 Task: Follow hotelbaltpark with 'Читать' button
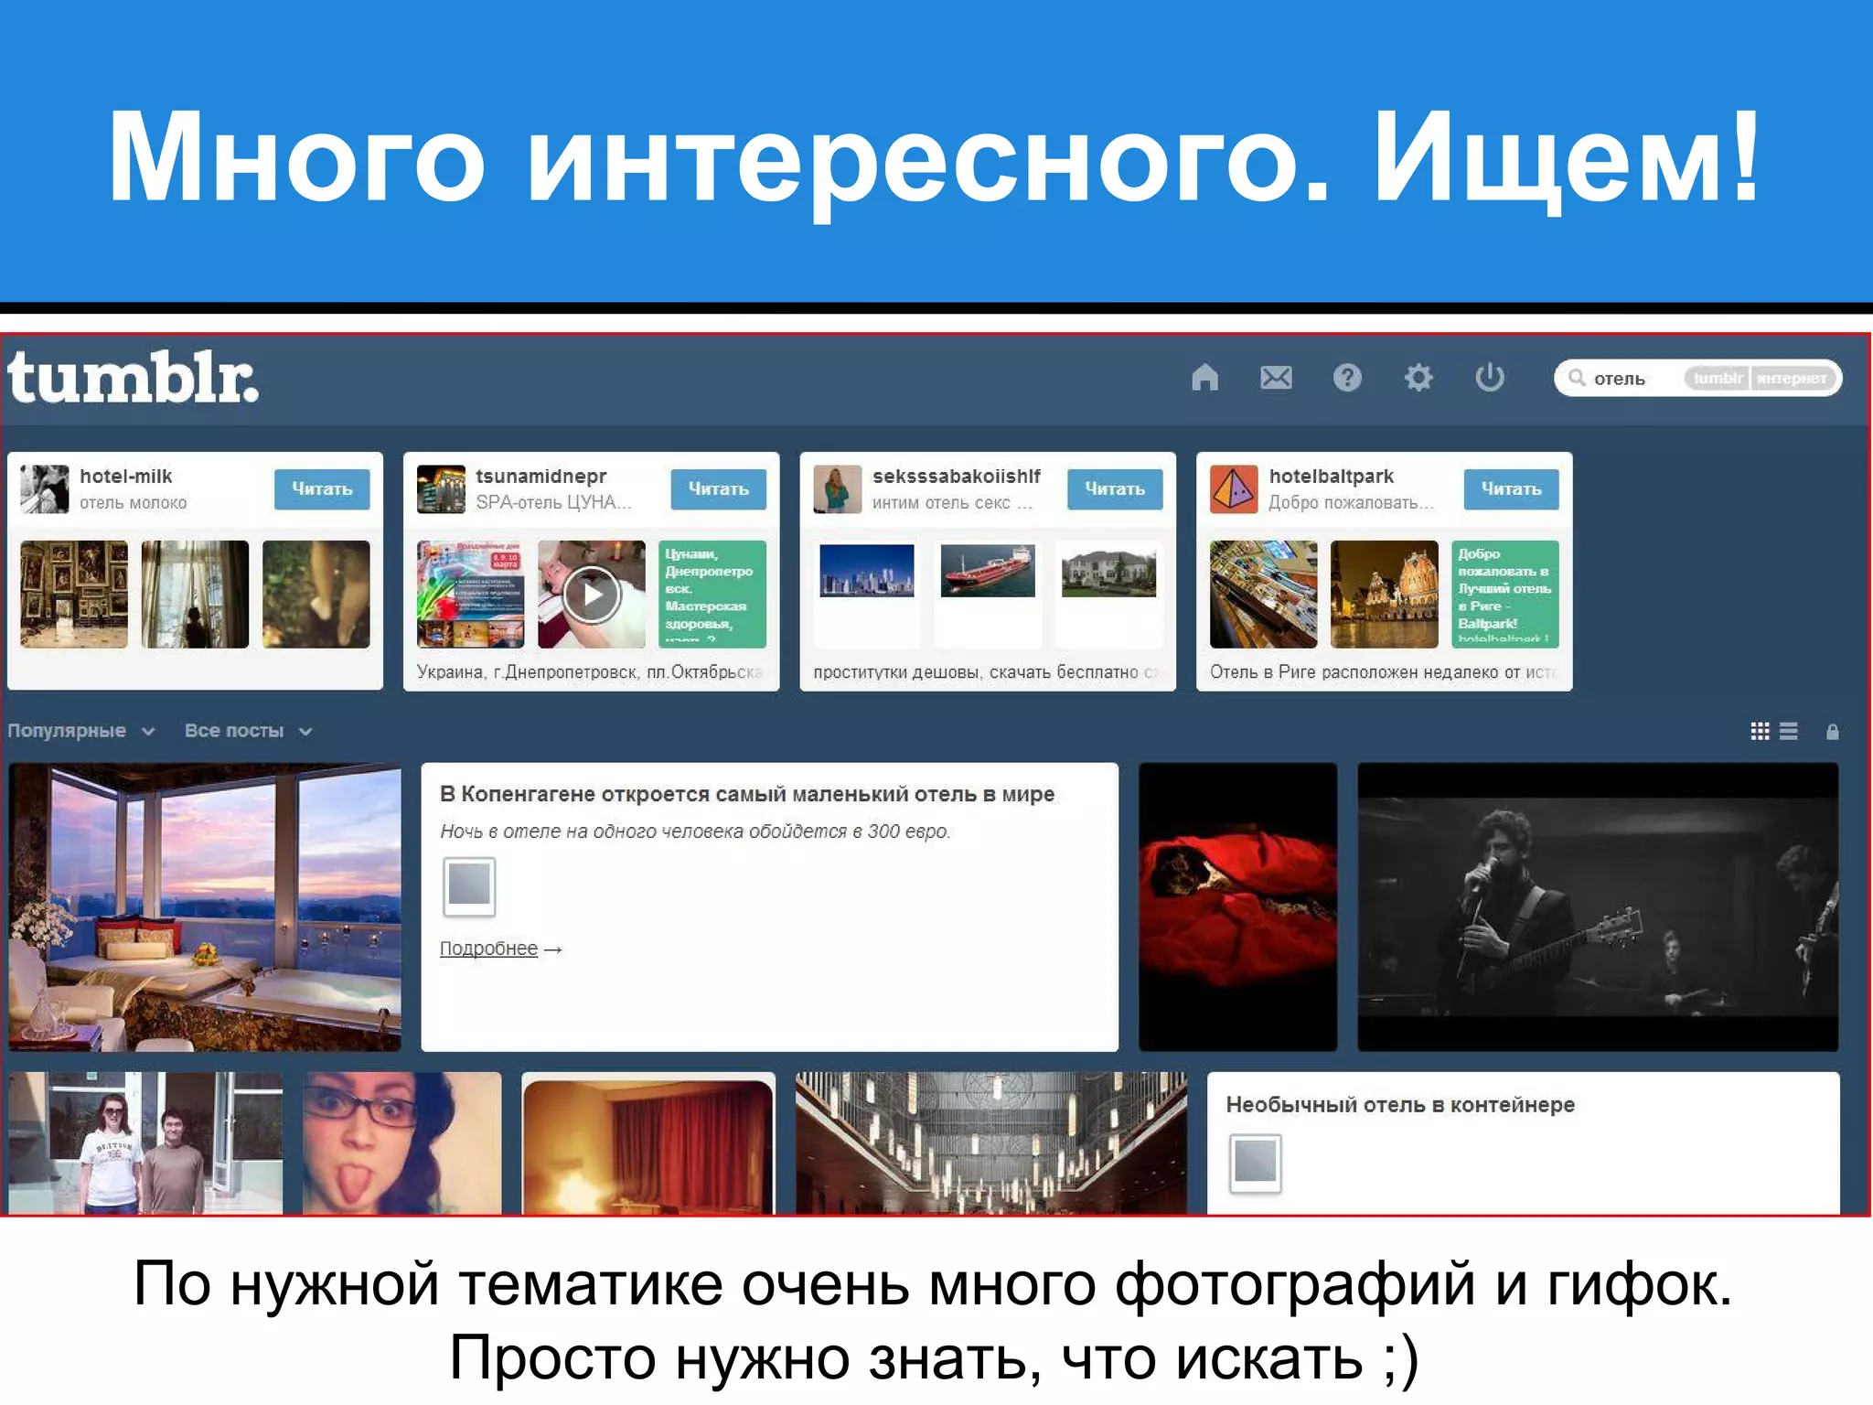(1511, 489)
